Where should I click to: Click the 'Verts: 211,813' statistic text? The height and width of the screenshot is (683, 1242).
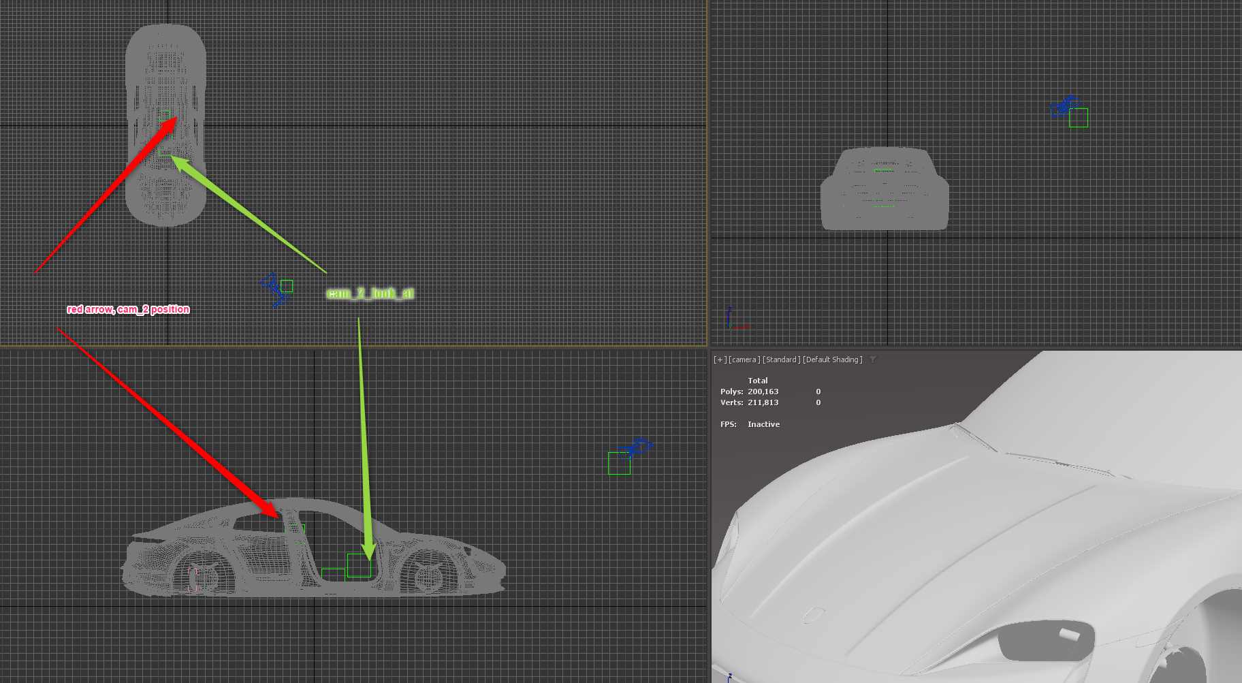(x=749, y=402)
